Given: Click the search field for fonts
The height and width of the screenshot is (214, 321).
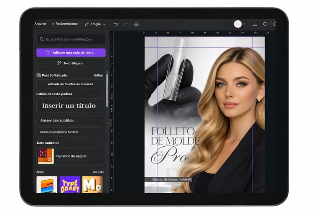Looking at the screenshot, I should 71,39.
